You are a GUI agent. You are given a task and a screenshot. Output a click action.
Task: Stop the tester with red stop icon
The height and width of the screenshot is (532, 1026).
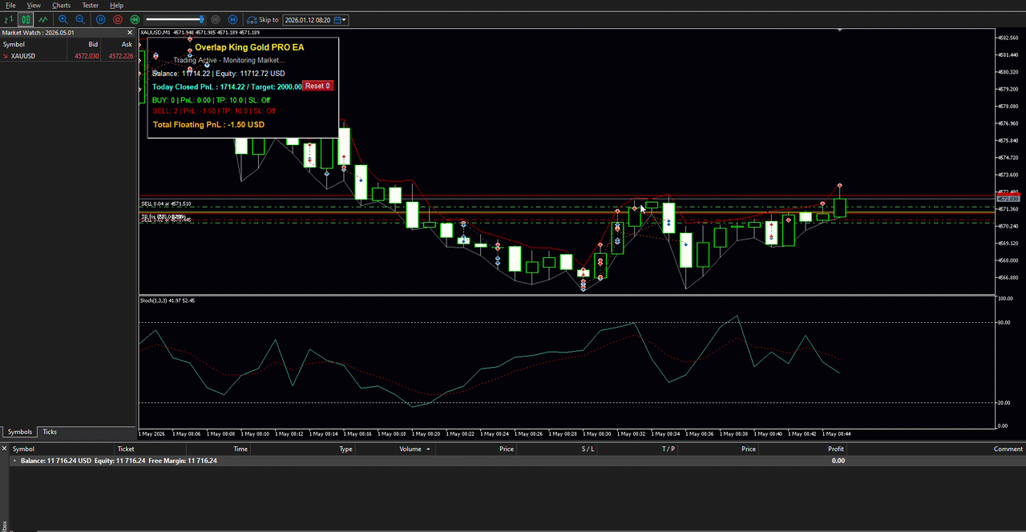pos(118,19)
